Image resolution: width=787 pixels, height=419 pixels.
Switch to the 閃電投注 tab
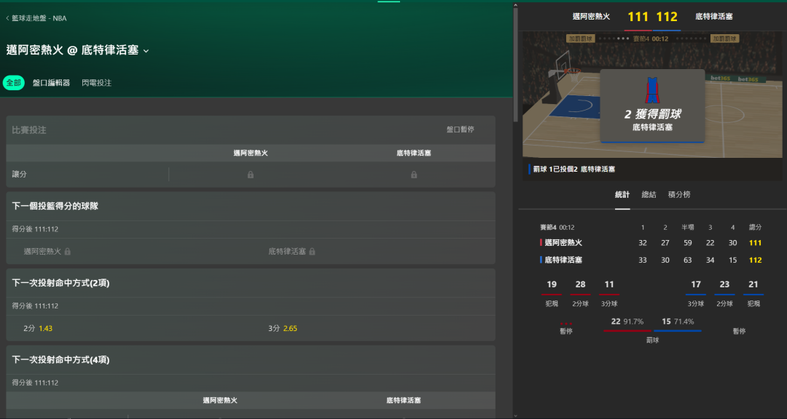point(97,83)
